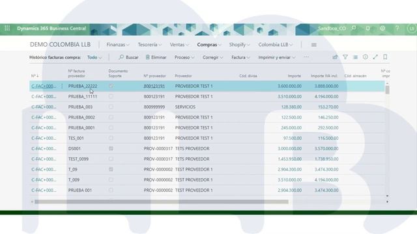Expand the Ventas menu
This screenshot has width=417, height=234.
click(179, 45)
